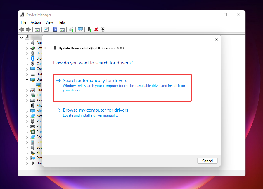Select the Storage controllers icon in the tree
The height and width of the screenshot is (189, 263).
[x=32, y=153]
